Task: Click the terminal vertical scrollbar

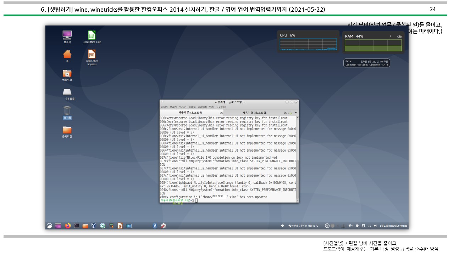Action: [298, 159]
